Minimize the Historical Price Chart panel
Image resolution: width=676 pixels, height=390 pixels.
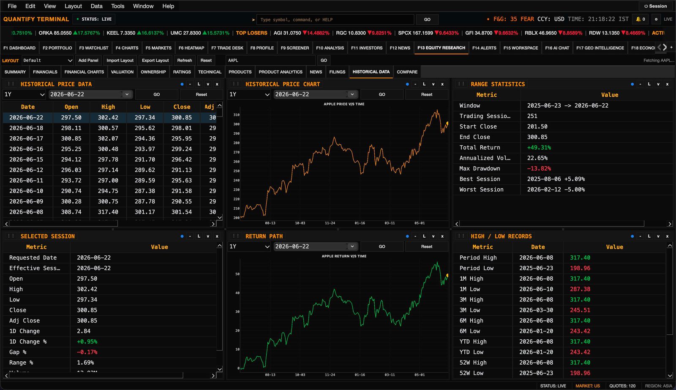[x=415, y=84]
